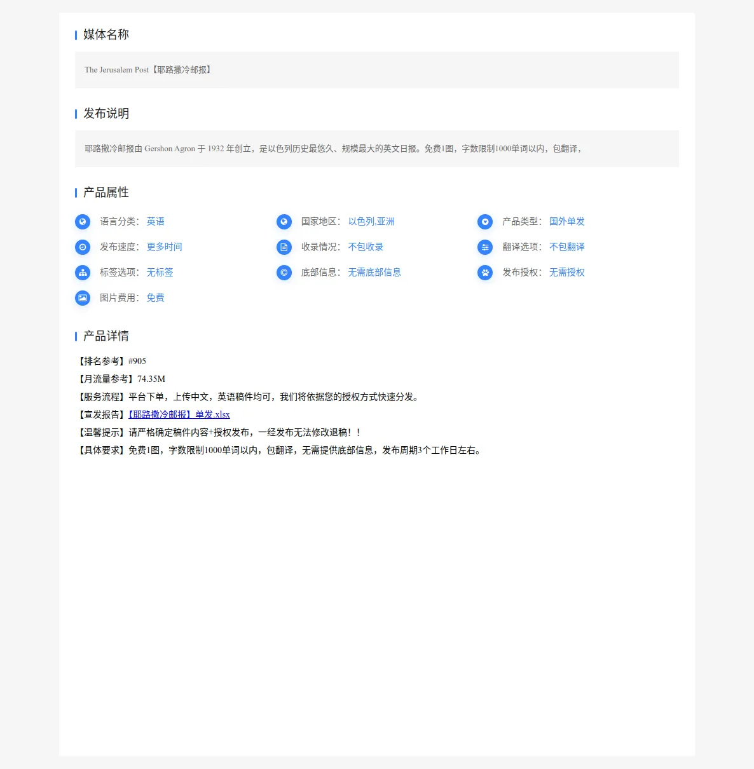The width and height of the screenshot is (754, 769).
Task: Click the 【具体要求】 requirements line
Action: click(x=280, y=450)
